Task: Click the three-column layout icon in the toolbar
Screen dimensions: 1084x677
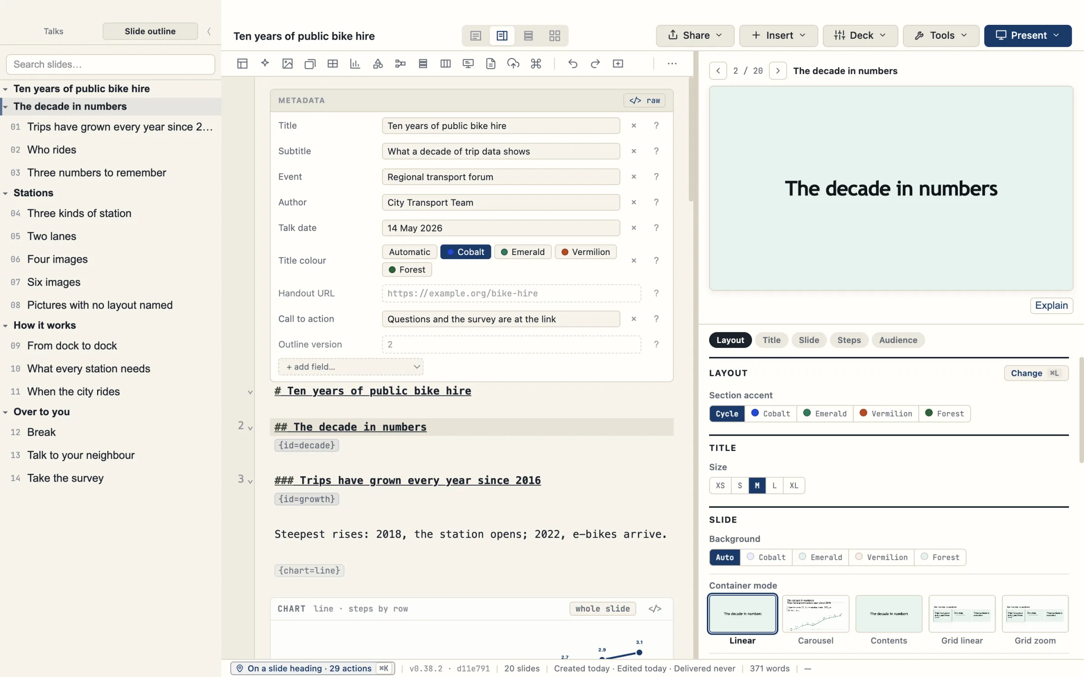Action: [445, 64]
